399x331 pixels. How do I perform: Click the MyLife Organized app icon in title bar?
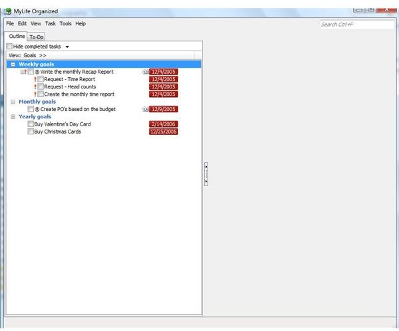(7, 11)
